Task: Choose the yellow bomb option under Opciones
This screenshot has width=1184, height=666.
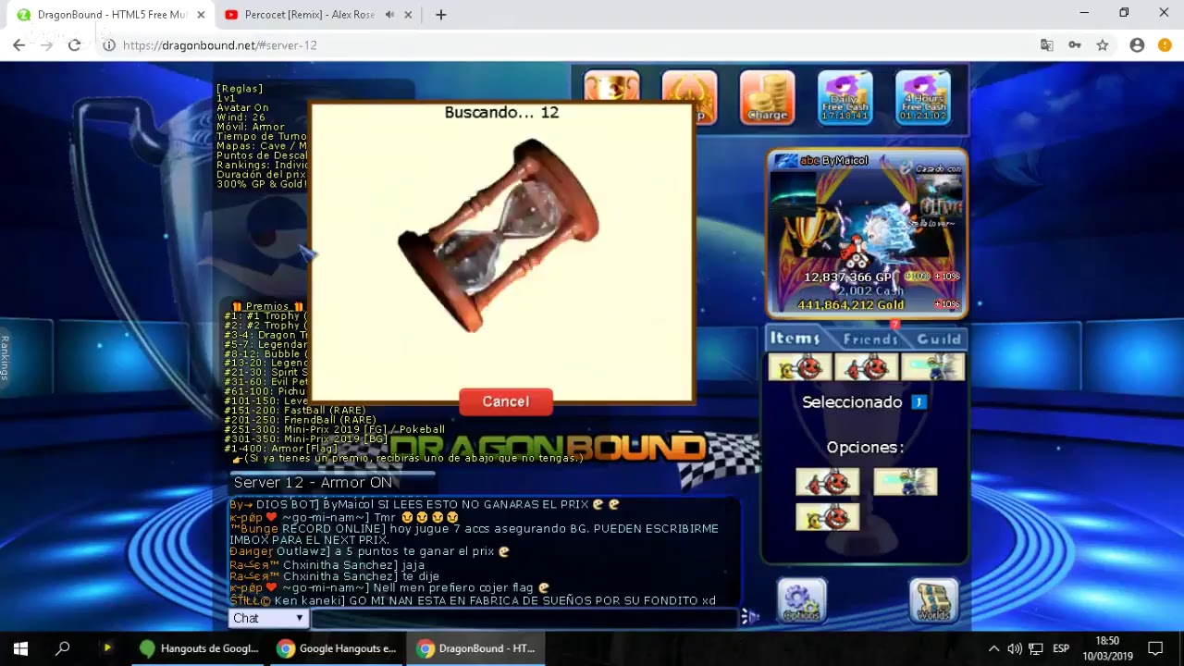Action: [x=827, y=517]
